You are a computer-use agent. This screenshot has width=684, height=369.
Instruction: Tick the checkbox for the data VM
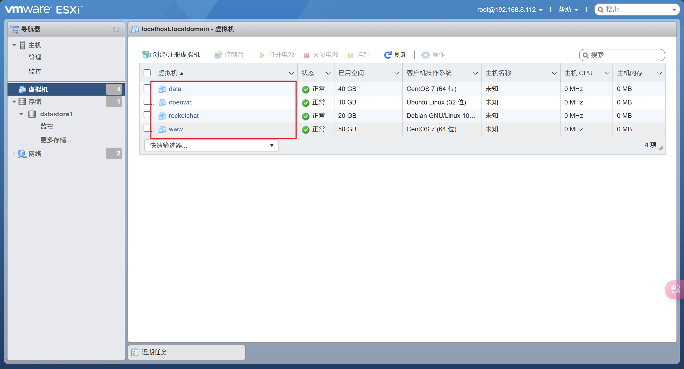(x=147, y=88)
